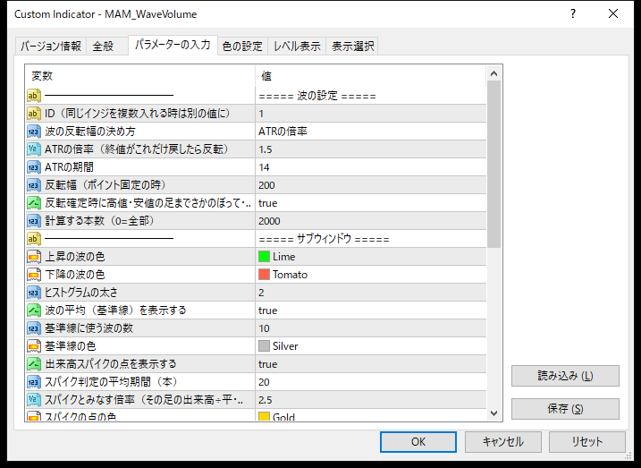Screen dimensions: 641x468
Task: Click the double-type icon beside スパイクとみなす倍率
Action: (x=34, y=400)
